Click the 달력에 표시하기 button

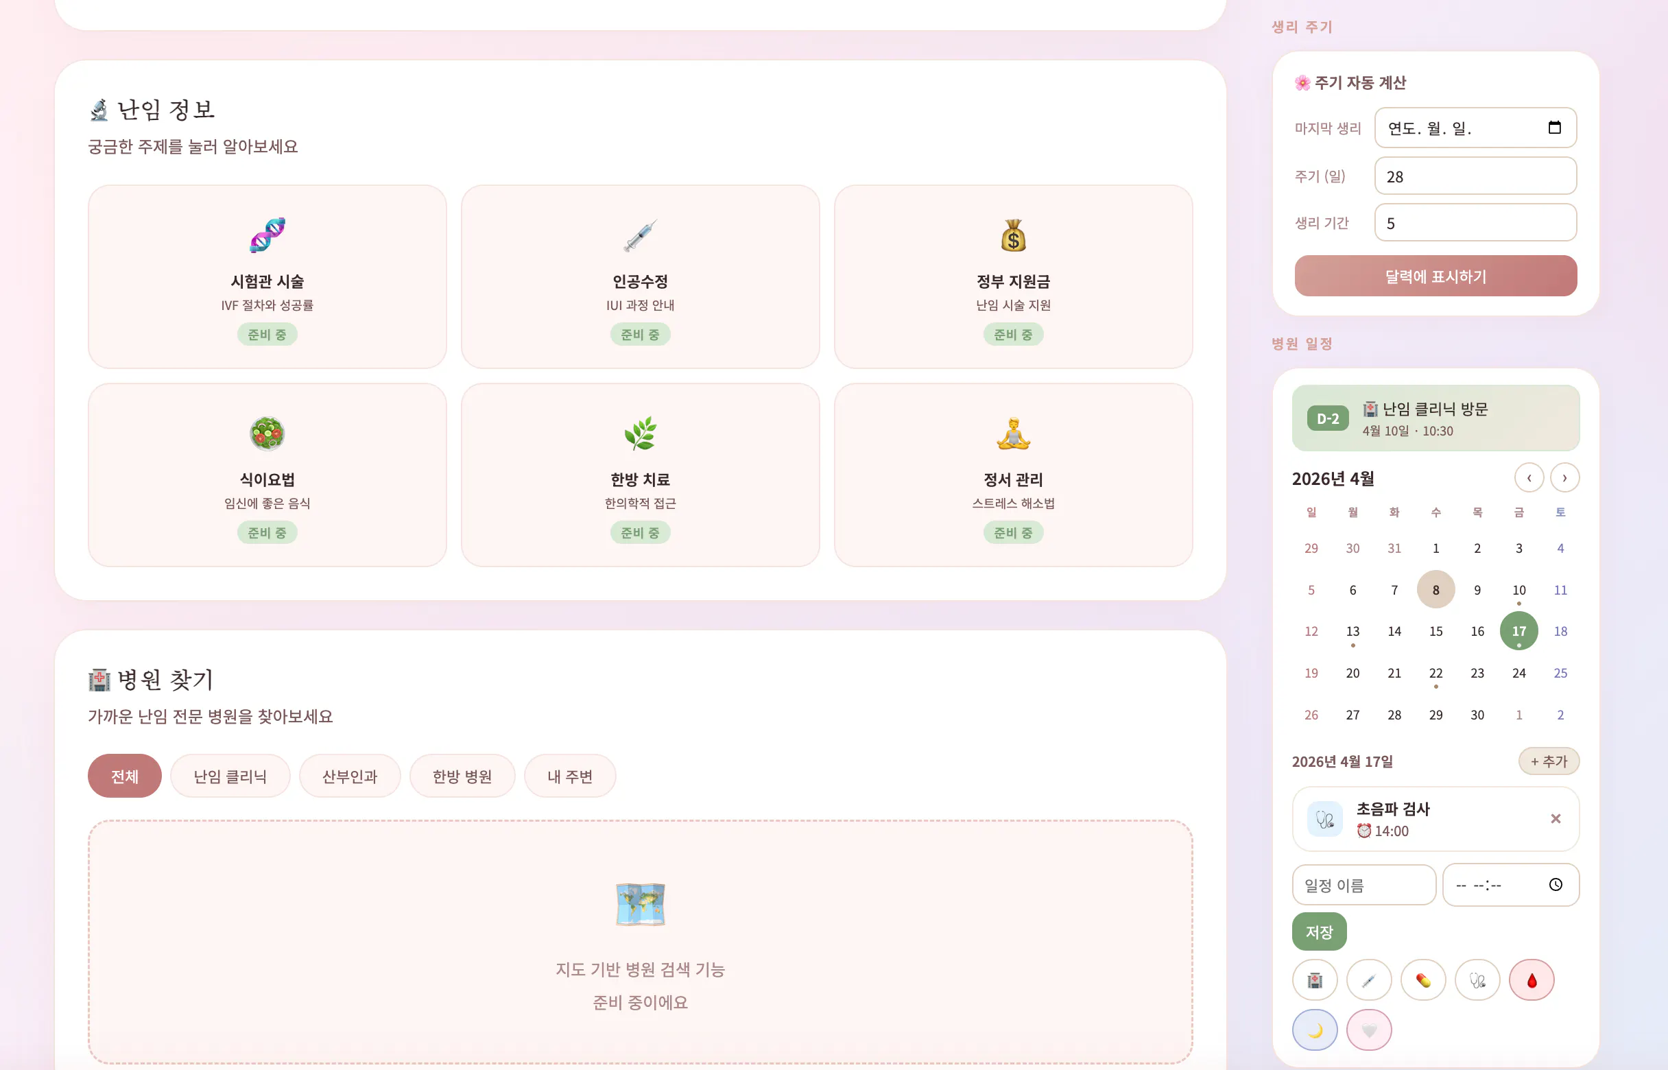(1435, 276)
